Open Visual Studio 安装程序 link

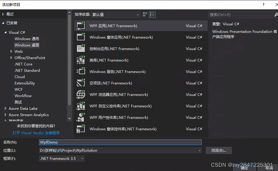point(36,133)
